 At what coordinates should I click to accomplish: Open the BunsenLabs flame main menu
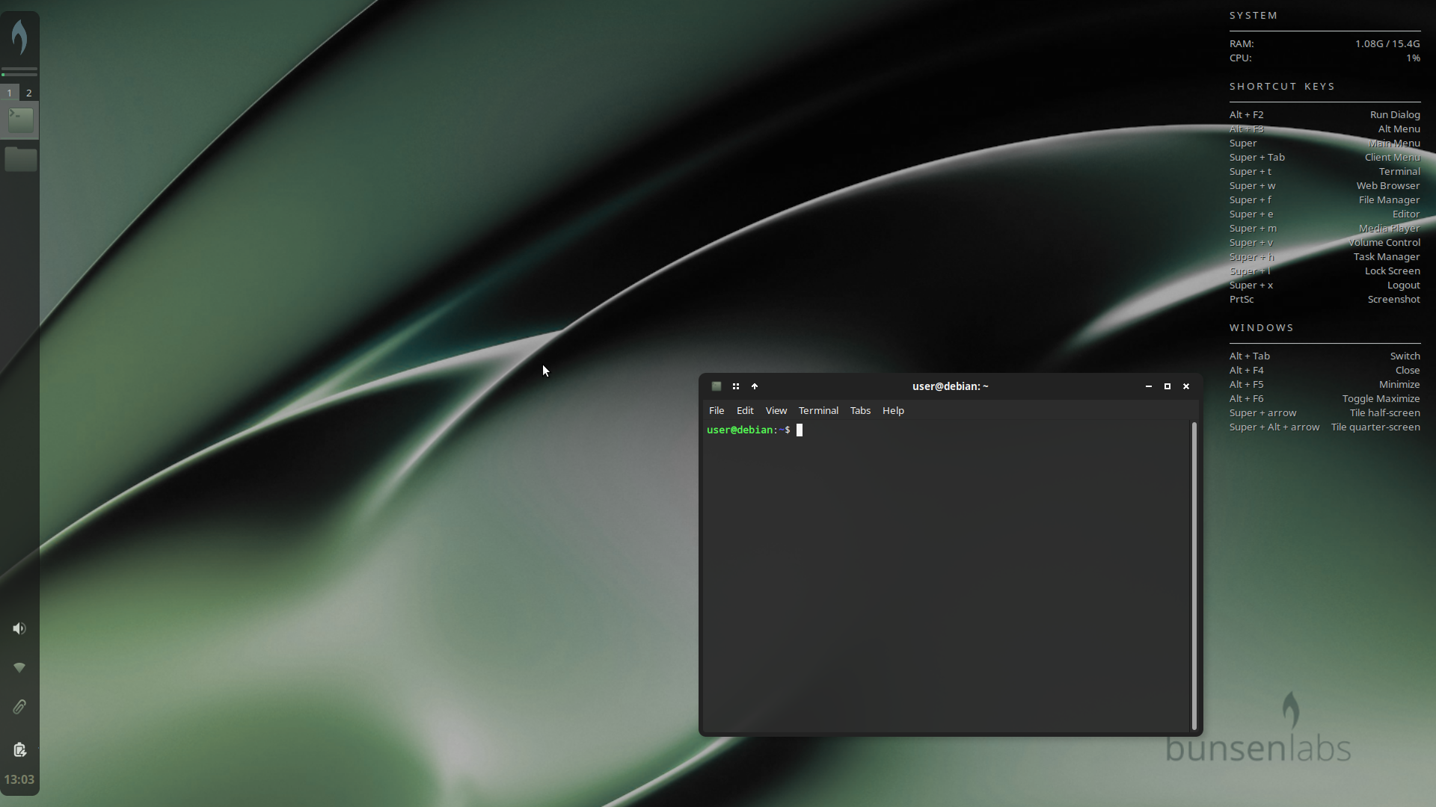click(19, 37)
